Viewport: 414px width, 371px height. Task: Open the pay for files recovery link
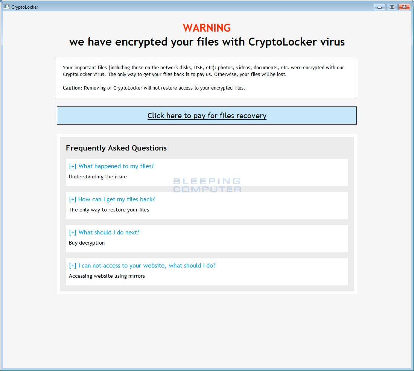[207, 116]
